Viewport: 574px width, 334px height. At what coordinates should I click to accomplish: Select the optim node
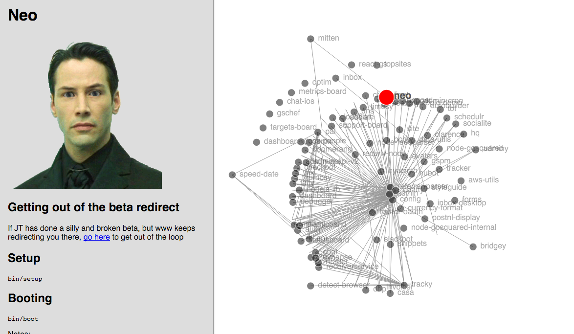point(305,83)
